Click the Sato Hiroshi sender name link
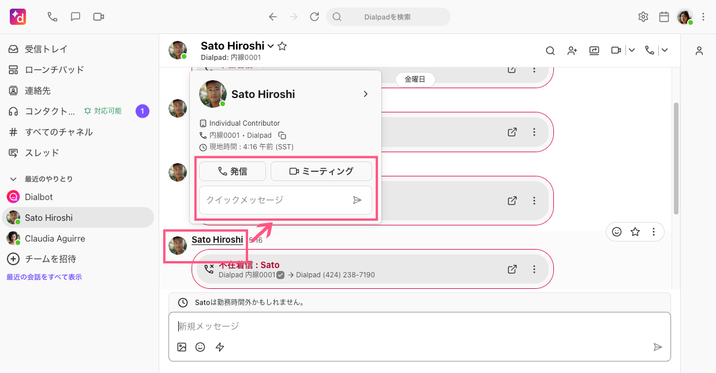 pyautogui.click(x=218, y=240)
